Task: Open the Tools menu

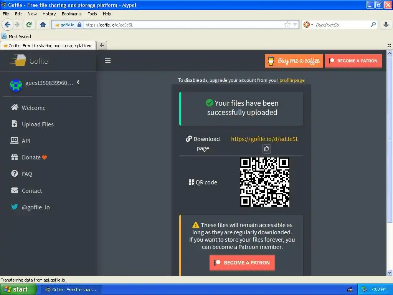Action: [92, 14]
